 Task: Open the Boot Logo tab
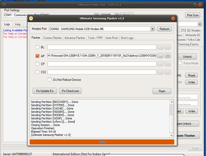127,38
